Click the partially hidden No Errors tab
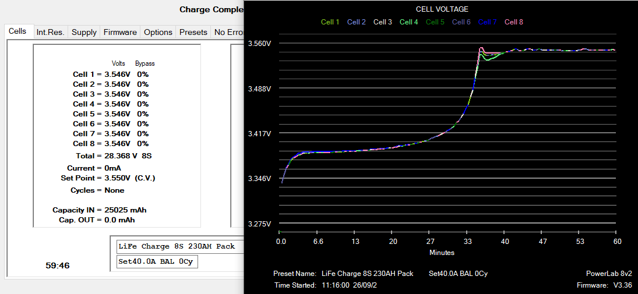Viewport: 638px width, 294px height. [228, 32]
